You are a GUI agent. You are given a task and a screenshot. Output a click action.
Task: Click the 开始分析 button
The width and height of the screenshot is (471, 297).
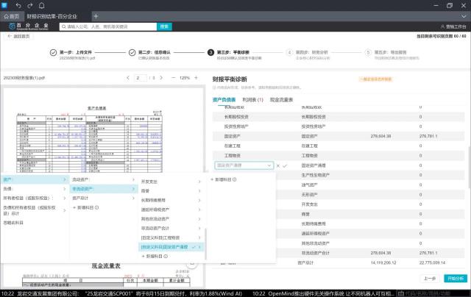(x=455, y=279)
